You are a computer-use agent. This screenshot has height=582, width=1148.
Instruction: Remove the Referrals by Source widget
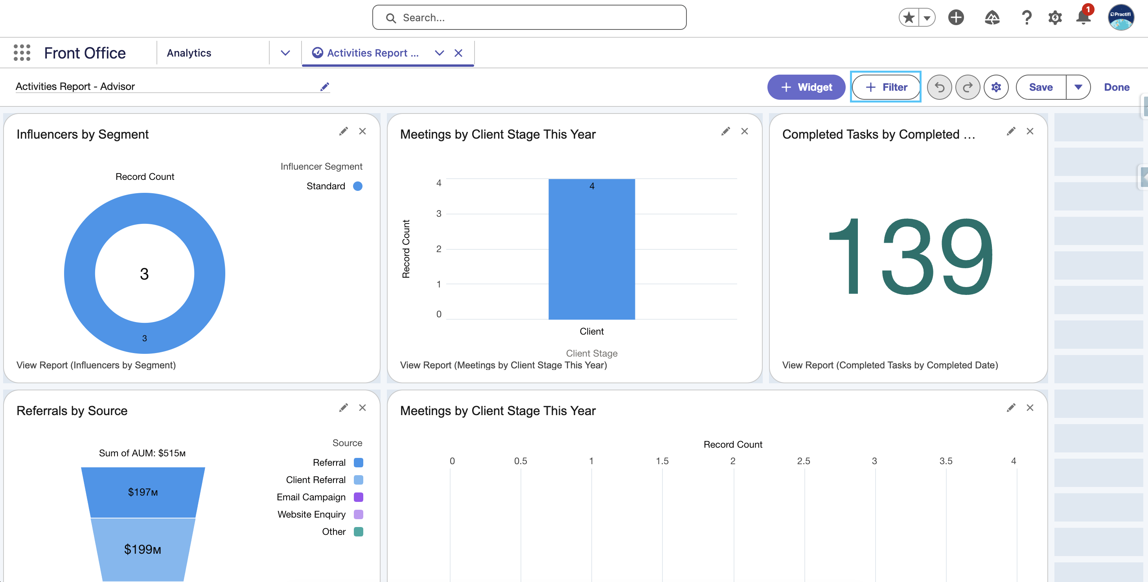[362, 408]
